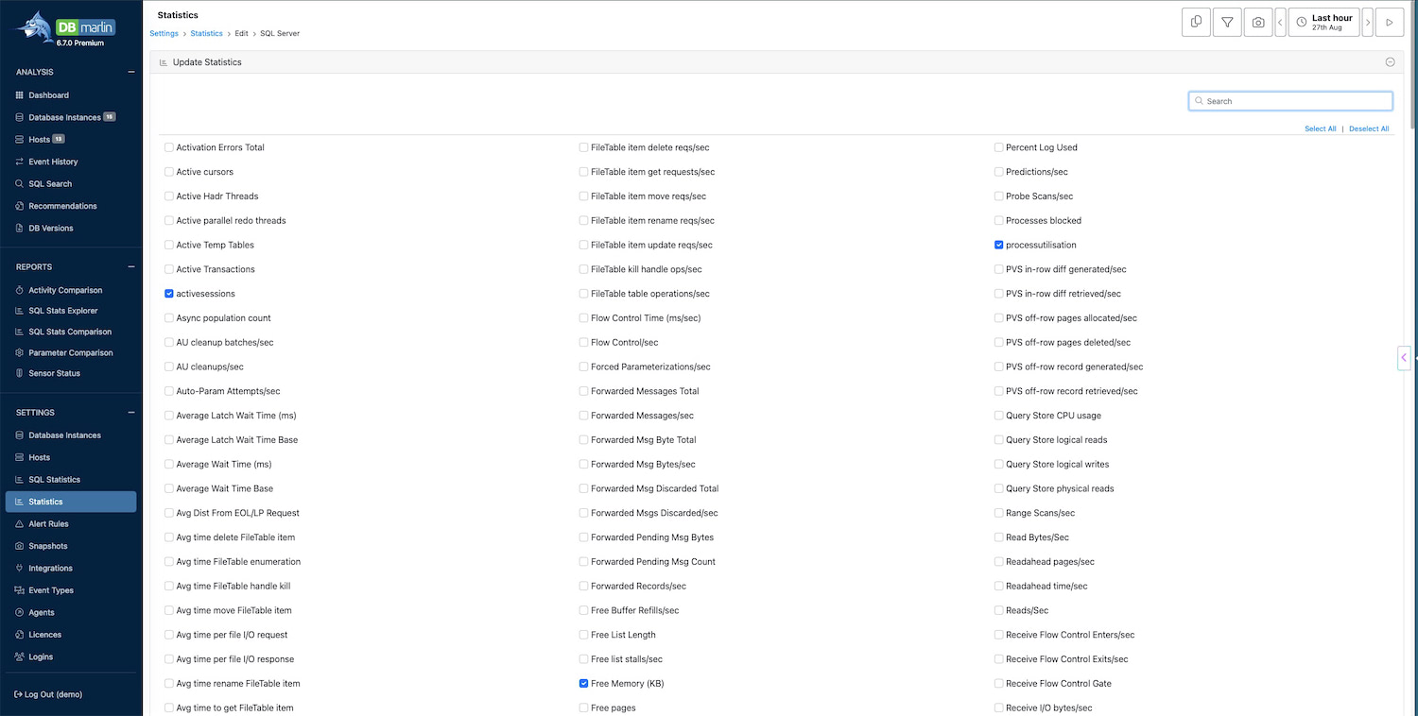Check the Flow Control/sec checkbox
Image resolution: width=1418 pixels, height=716 pixels.
tap(584, 343)
